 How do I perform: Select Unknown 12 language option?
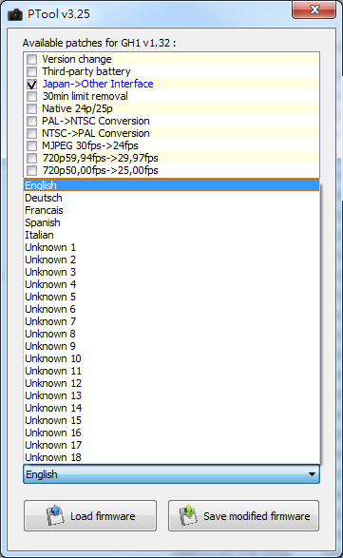click(171, 383)
